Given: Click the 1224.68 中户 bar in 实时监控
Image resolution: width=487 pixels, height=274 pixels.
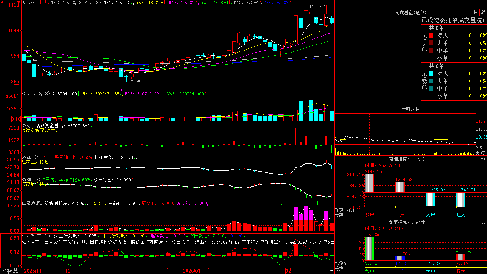Looking at the screenshot, I should 400,187.
